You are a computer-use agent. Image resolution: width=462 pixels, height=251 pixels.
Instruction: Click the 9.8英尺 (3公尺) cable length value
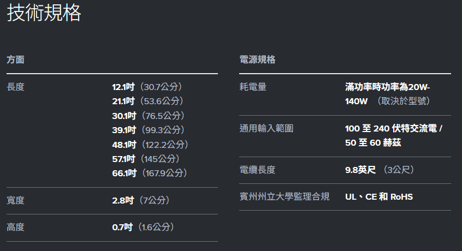tap(380, 170)
